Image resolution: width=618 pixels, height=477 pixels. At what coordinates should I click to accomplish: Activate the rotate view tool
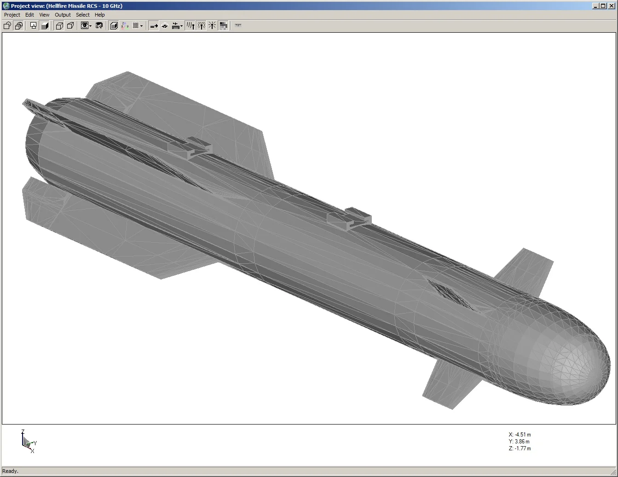click(99, 25)
